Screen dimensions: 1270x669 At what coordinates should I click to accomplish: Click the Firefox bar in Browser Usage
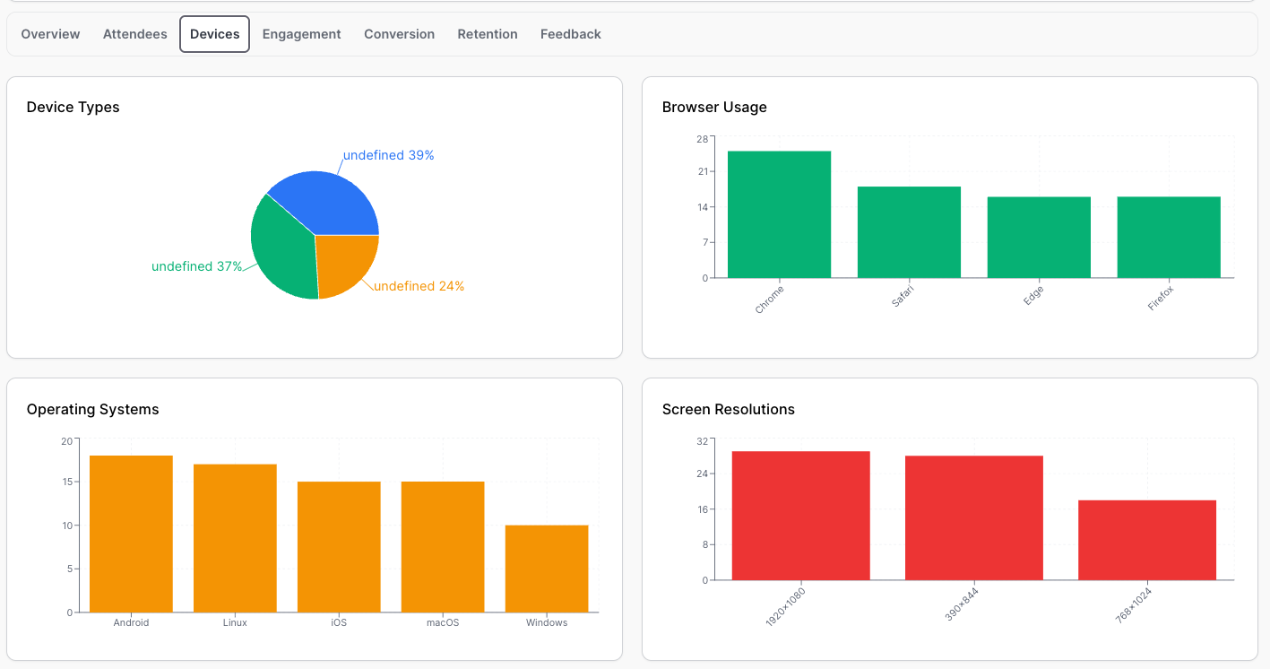click(x=1169, y=237)
